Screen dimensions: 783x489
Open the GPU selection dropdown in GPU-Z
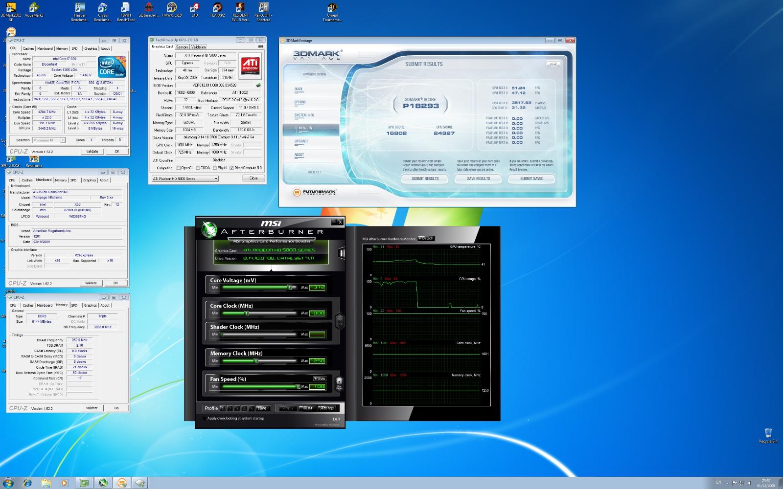185,178
